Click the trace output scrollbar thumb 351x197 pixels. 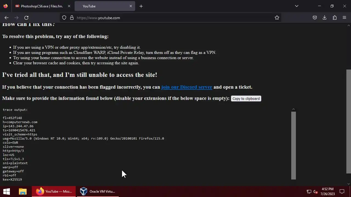pyautogui.click(x=293, y=145)
